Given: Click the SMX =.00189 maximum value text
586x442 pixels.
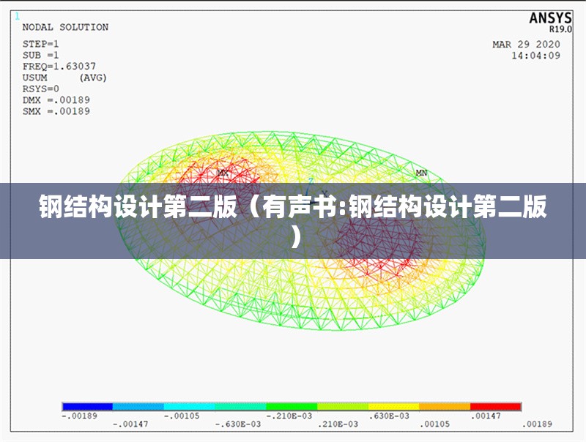Looking at the screenshot, I should (57, 110).
